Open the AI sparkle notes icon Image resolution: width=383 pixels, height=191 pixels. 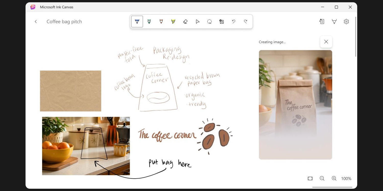click(322, 22)
